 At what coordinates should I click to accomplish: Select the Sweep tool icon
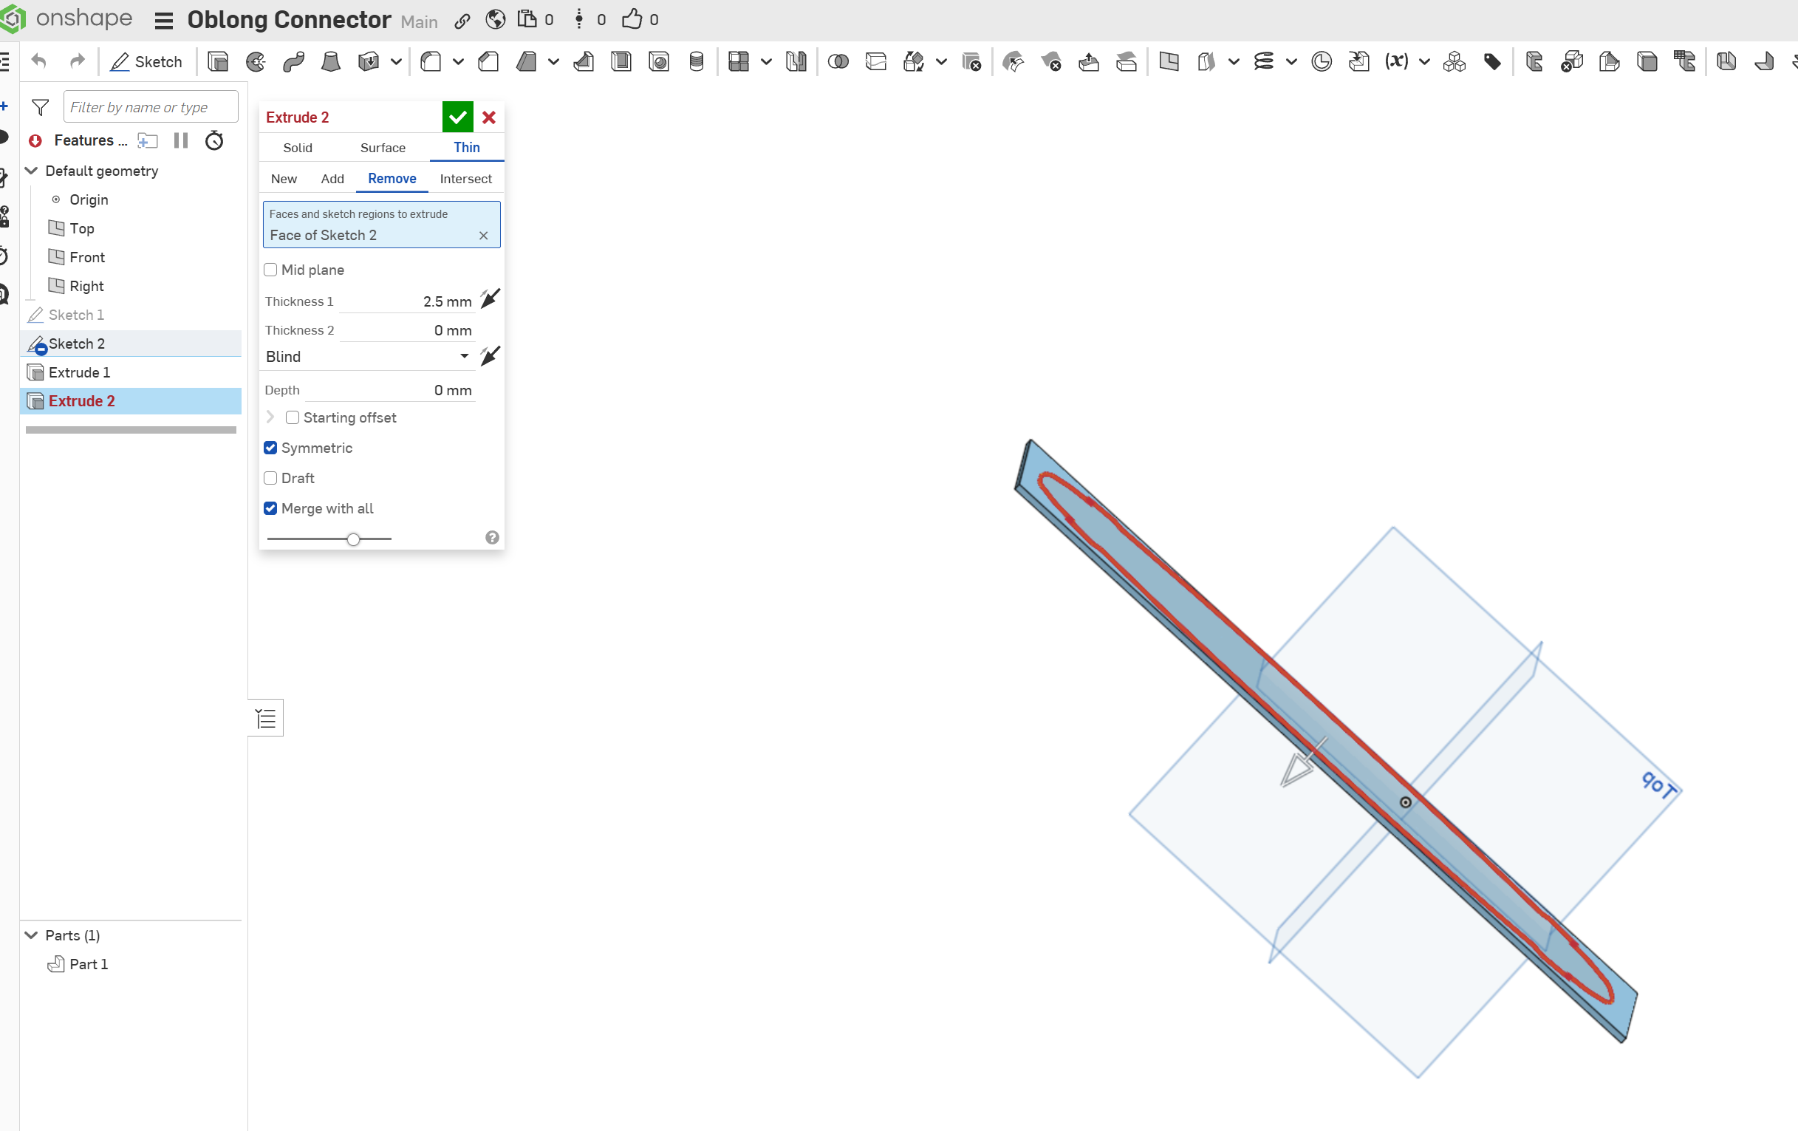click(293, 61)
